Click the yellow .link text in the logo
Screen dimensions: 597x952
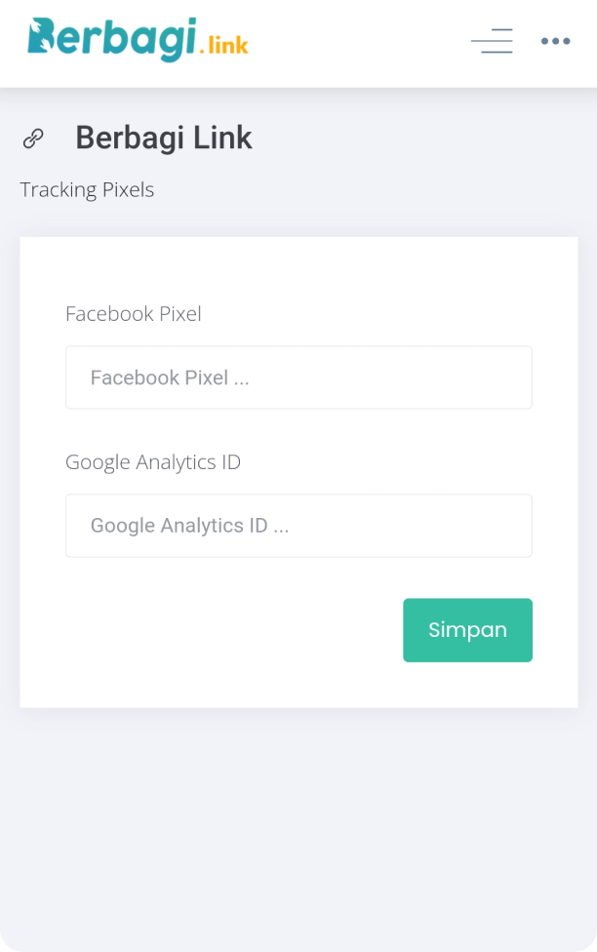[x=223, y=45]
